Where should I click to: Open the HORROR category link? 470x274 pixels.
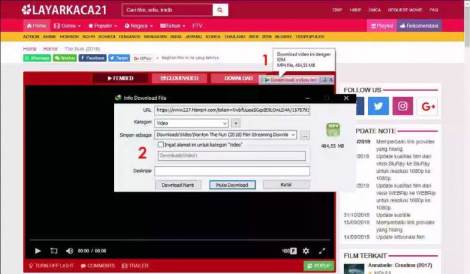[69, 36]
